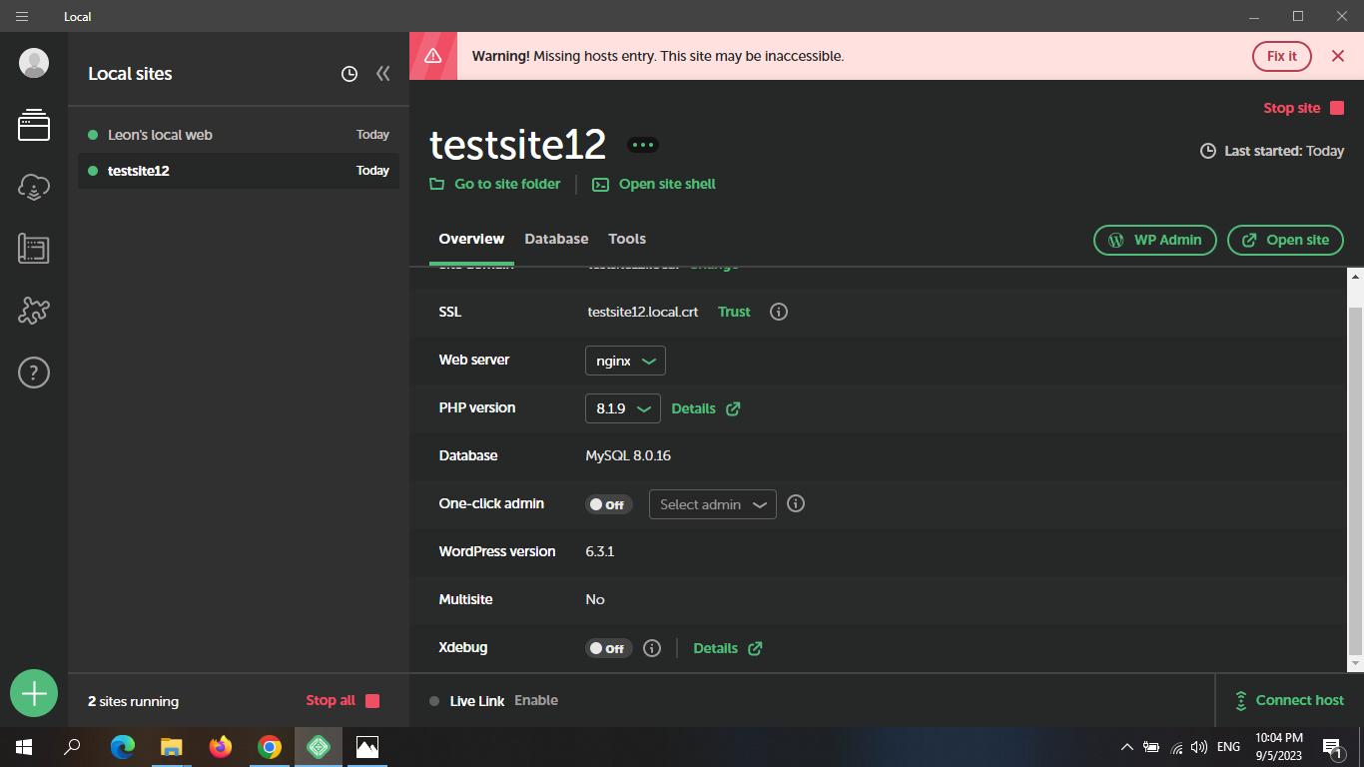Open the user account avatar
This screenshot has height=767, width=1364.
coord(34,63)
